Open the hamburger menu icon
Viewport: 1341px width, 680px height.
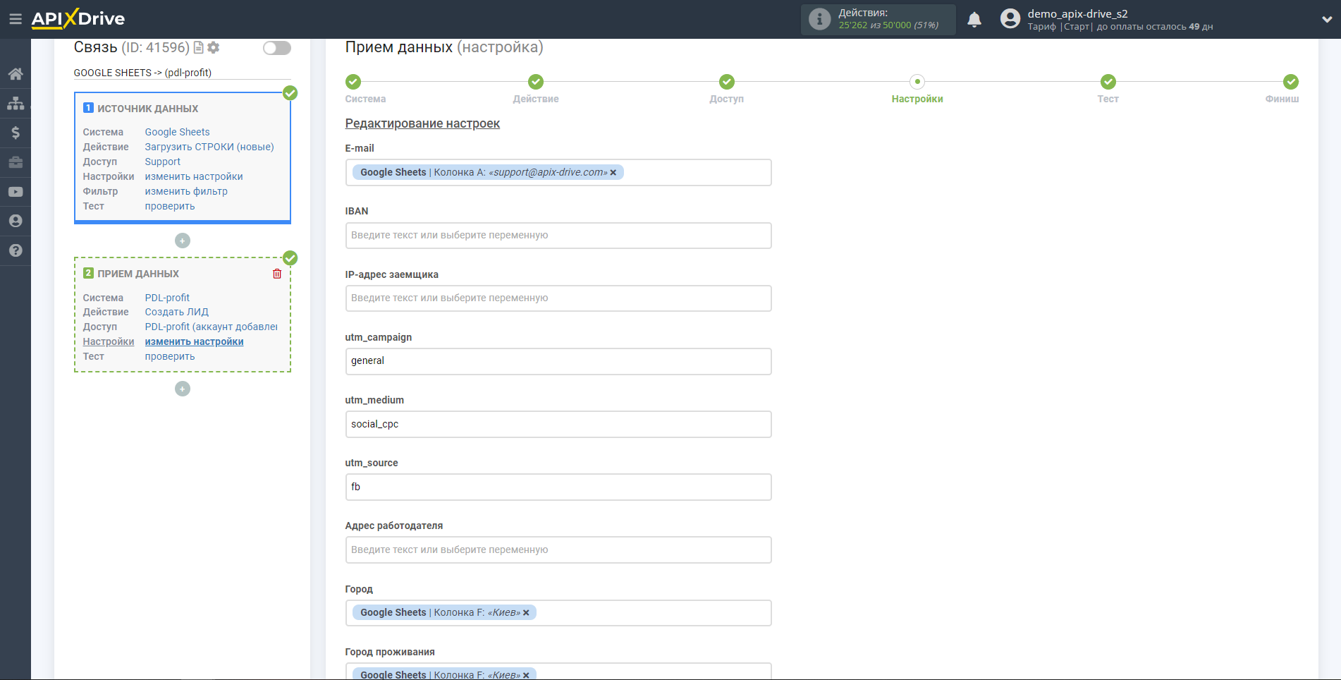pyautogui.click(x=16, y=19)
